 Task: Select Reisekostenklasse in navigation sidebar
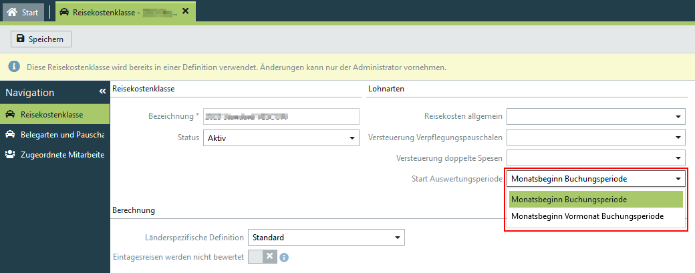(55, 114)
